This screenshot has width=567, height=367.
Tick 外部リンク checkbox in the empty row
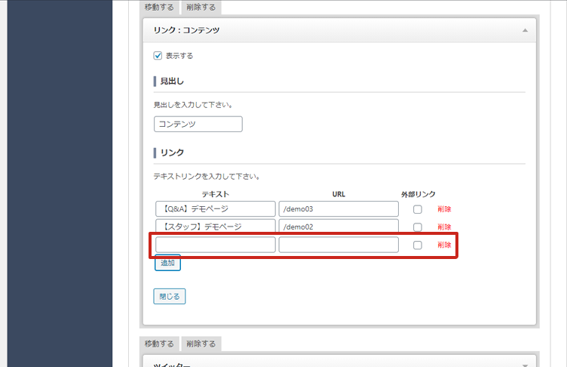[x=417, y=245]
